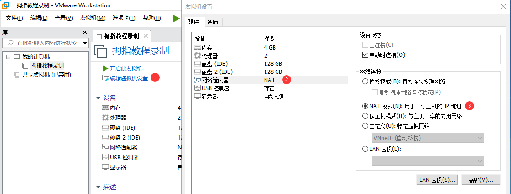
Task: Select the LAN 区段 radio option
Action: point(365,149)
